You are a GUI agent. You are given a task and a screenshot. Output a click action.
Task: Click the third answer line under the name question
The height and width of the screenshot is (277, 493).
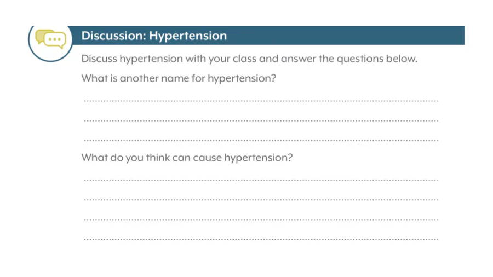click(x=261, y=140)
